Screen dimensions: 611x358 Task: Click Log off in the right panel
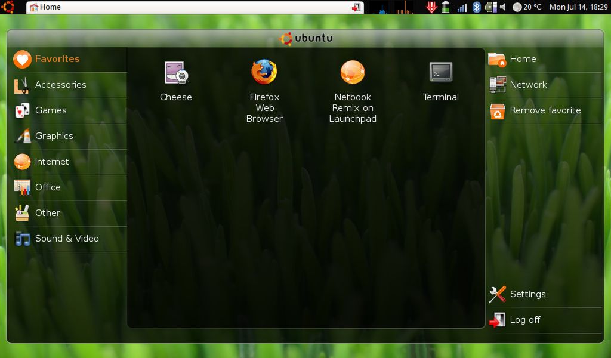(545, 320)
